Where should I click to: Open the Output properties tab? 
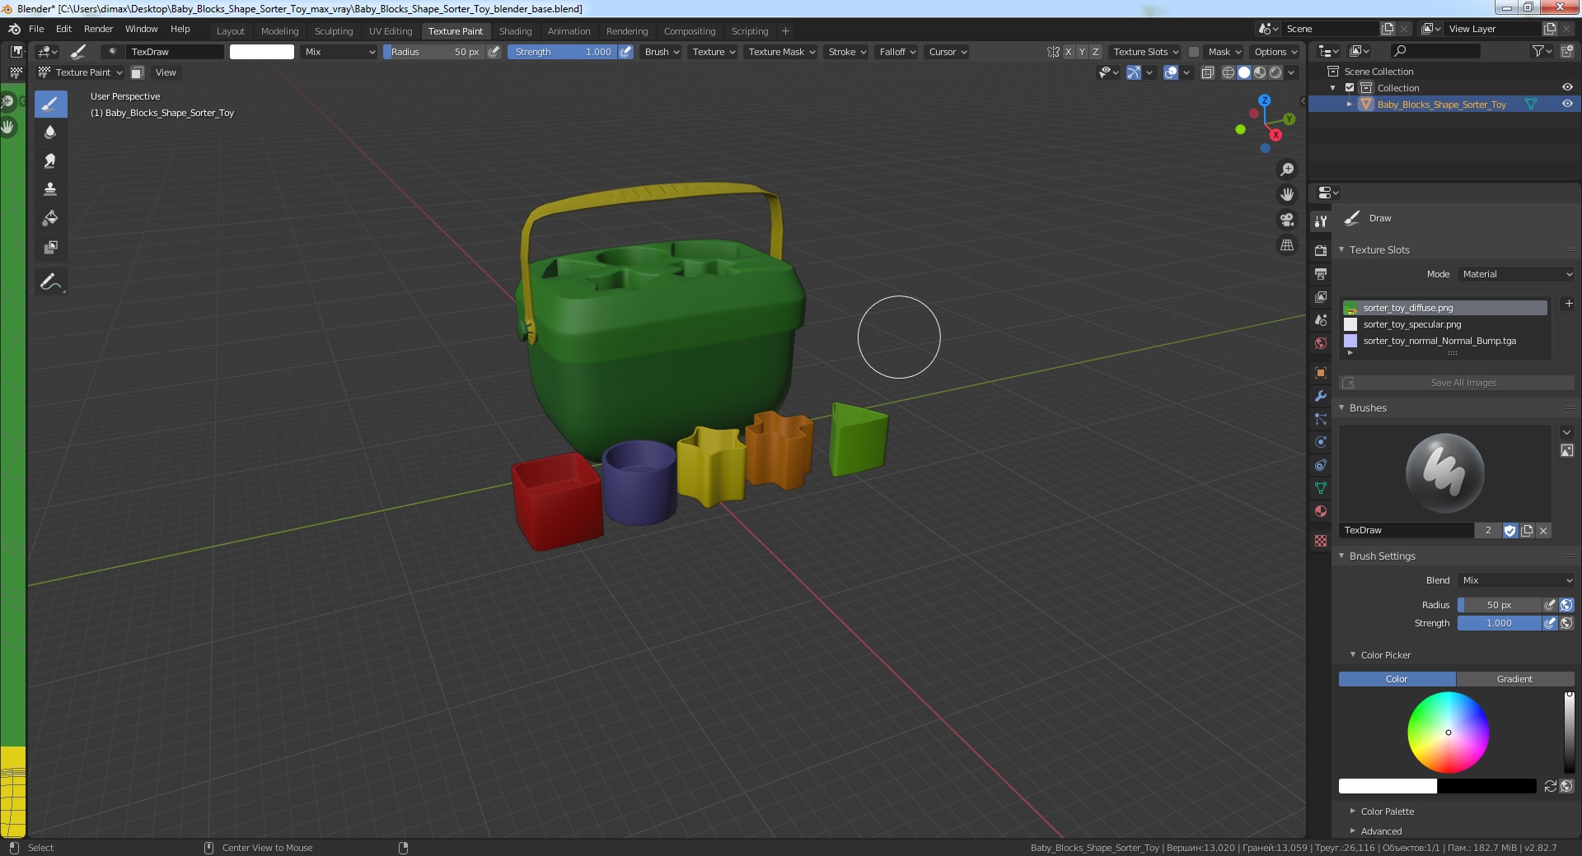tap(1321, 273)
